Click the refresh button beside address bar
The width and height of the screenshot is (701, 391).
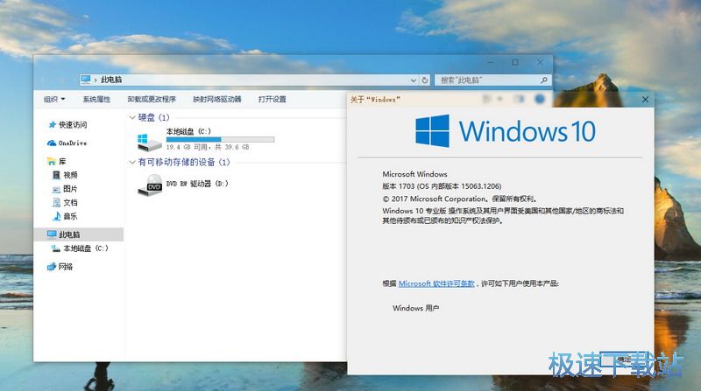click(424, 80)
